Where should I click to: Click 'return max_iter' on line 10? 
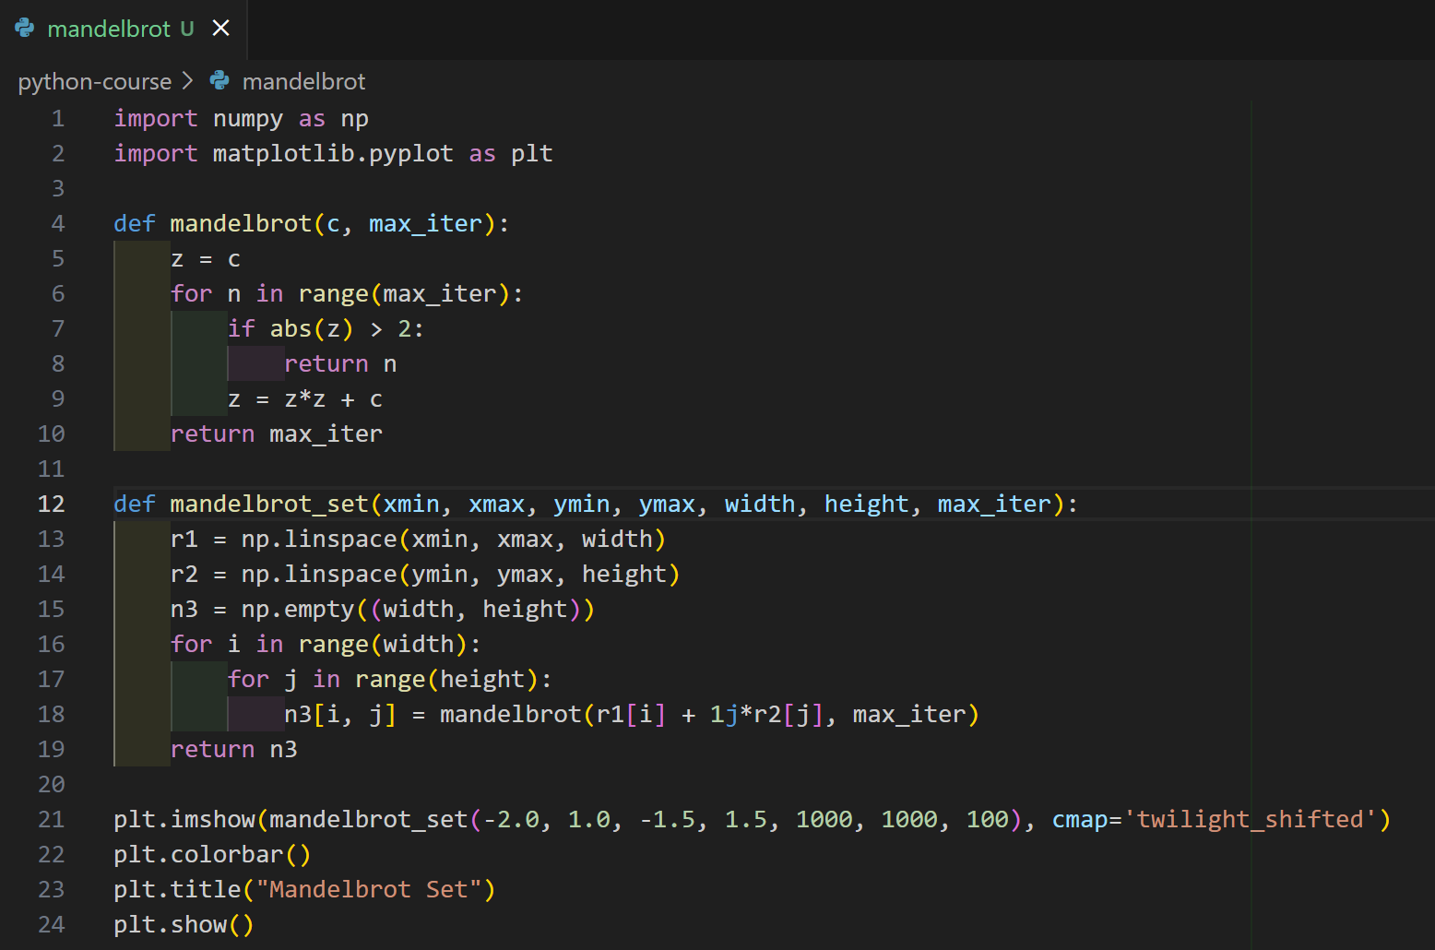coord(277,433)
